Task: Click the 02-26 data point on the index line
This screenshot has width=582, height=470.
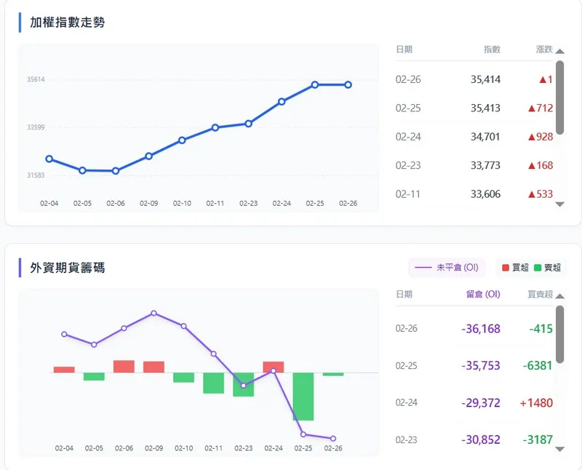Action: click(348, 85)
